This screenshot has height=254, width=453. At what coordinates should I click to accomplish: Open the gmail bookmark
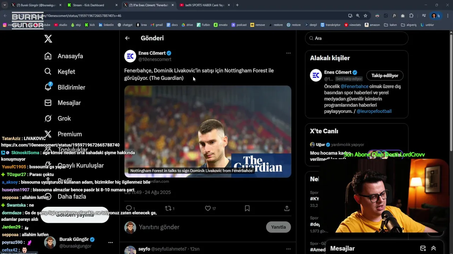(x=156, y=25)
